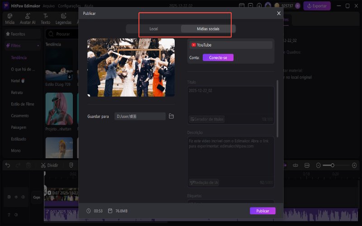Select the Retrato filter category
362x226 pixels.
[17, 93]
